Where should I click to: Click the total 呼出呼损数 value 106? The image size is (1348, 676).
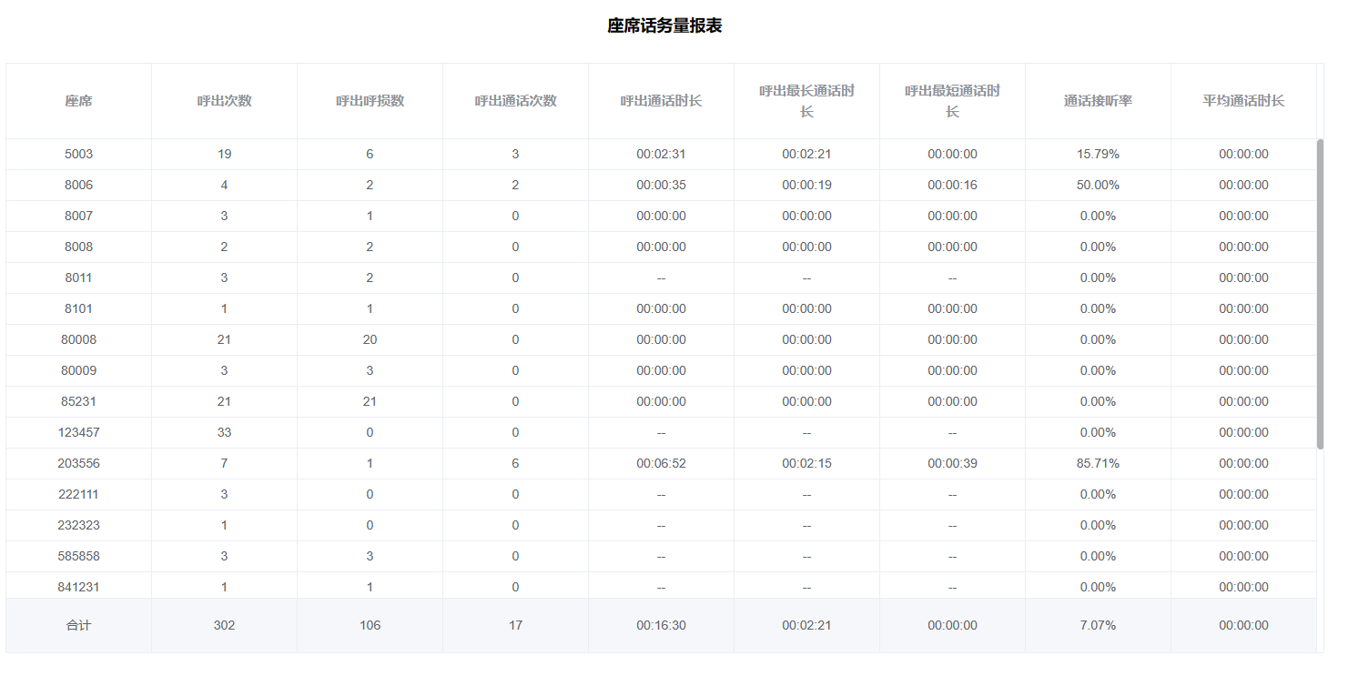pyautogui.click(x=370, y=626)
